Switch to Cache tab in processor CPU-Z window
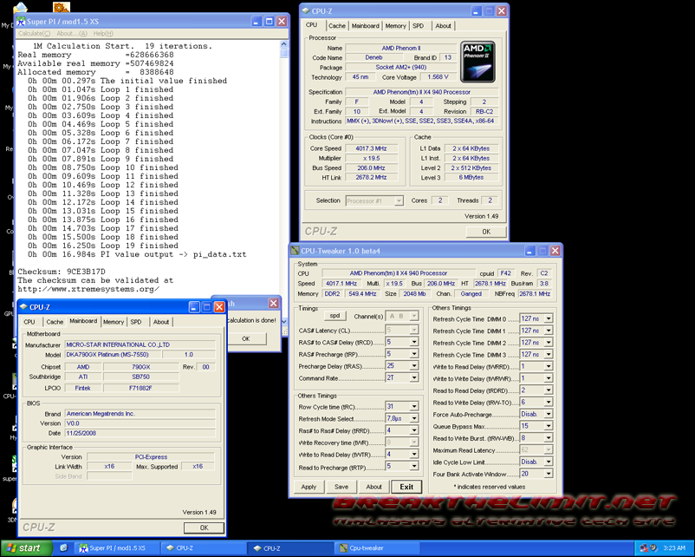 (337, 26)
